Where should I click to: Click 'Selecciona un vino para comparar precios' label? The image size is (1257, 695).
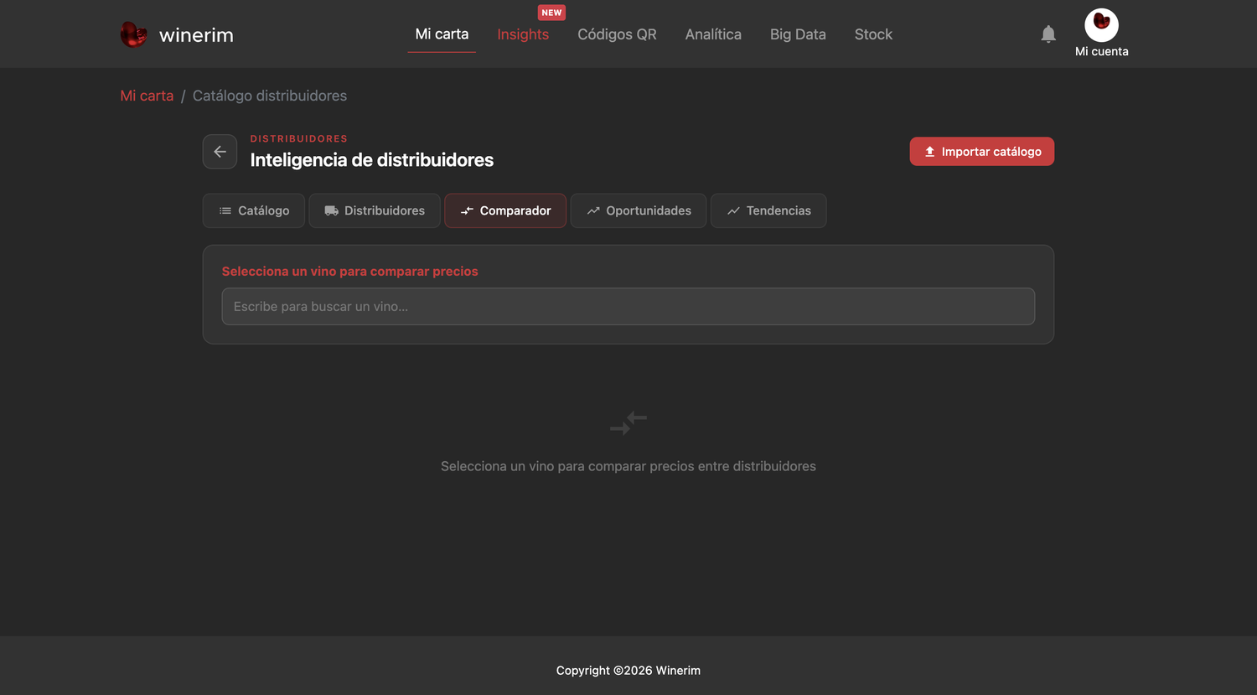click(x=350, y=272)
